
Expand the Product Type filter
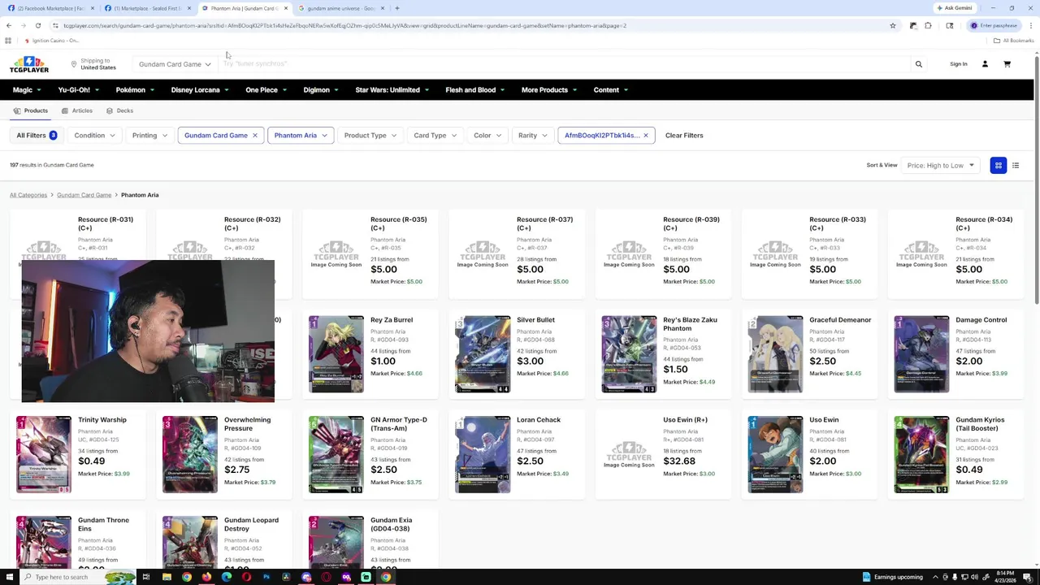(370, 136)
